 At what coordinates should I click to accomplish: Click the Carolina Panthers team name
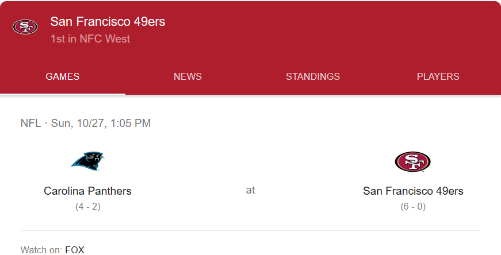tap(88, 191)
